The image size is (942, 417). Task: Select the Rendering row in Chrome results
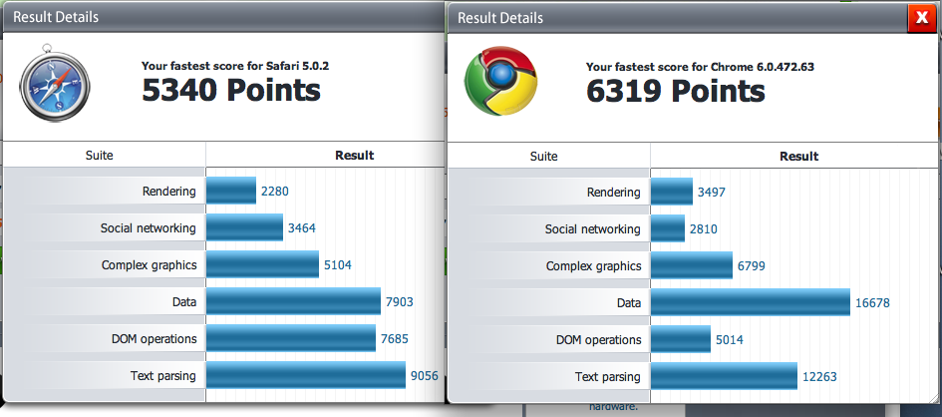692,192
